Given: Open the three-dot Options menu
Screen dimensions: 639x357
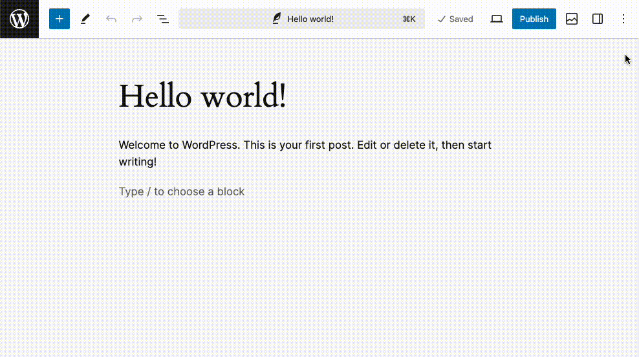Looking at the screenshot, I should click(x=623, y=19).
